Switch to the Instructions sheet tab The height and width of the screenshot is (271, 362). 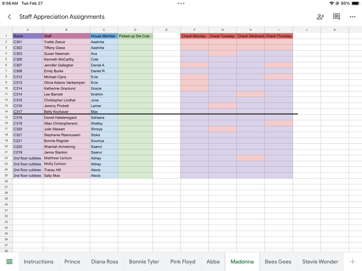(39, 262)
